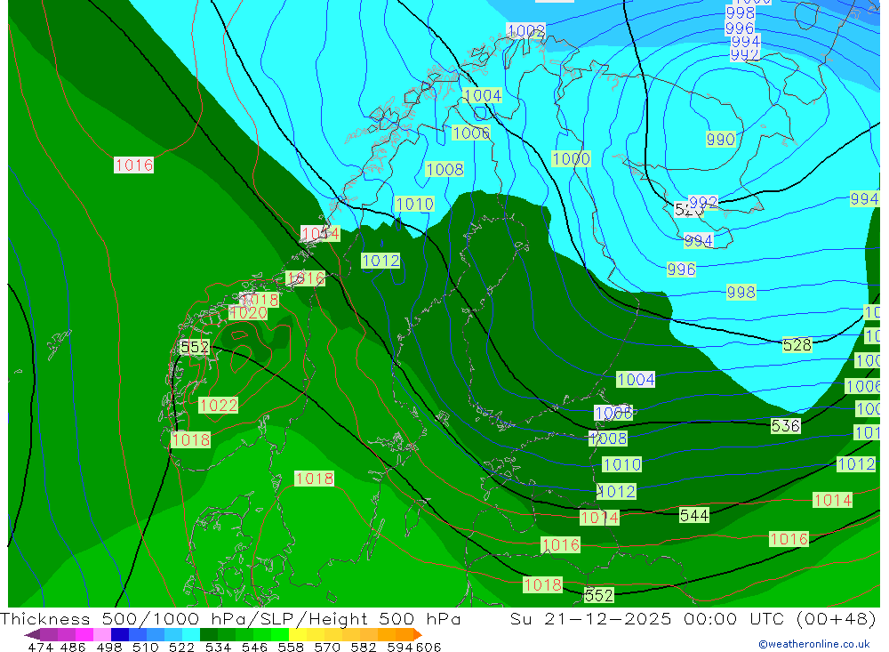This screenshot has height=652, width=889.
Task: Click legend value 498
Action: tap(108, 647)
